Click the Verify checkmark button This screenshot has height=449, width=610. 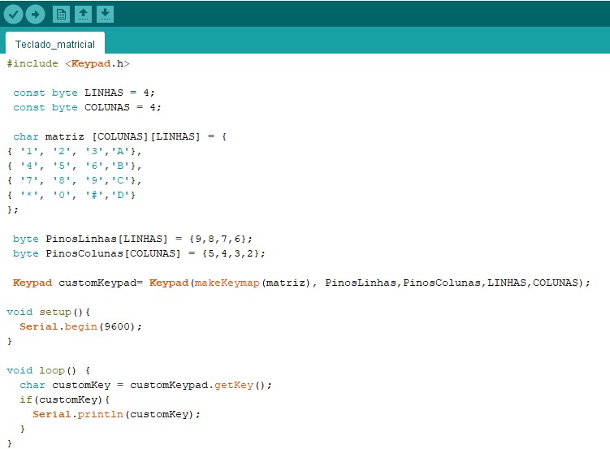coord(13,14)
